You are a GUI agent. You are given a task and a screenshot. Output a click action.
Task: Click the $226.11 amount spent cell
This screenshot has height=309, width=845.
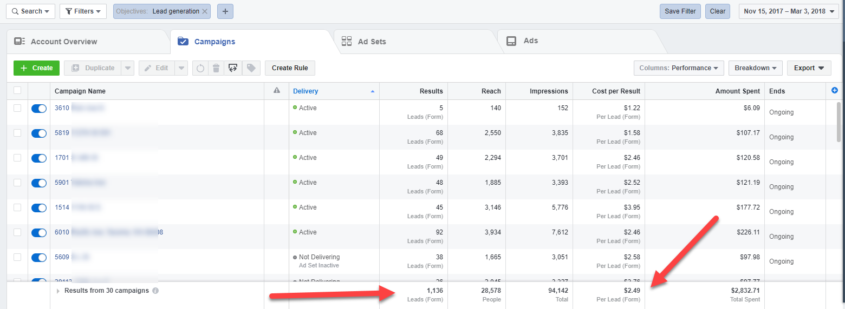click(749, 232)
